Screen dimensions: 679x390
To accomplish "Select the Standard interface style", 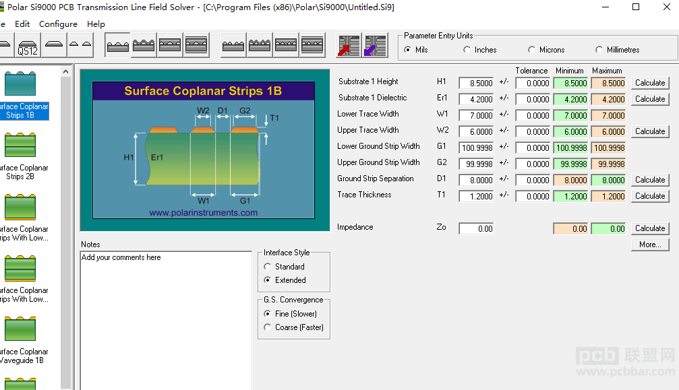I will 284,267.
